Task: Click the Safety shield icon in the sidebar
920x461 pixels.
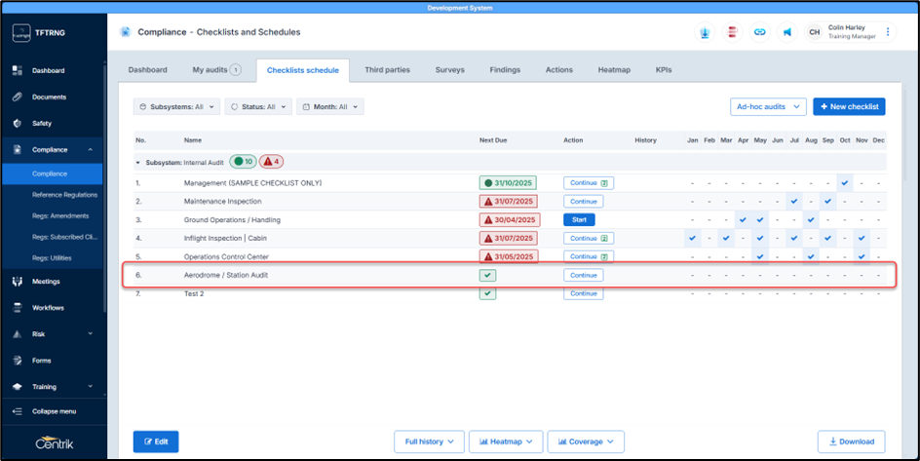Action: click(x=18, y=124)
